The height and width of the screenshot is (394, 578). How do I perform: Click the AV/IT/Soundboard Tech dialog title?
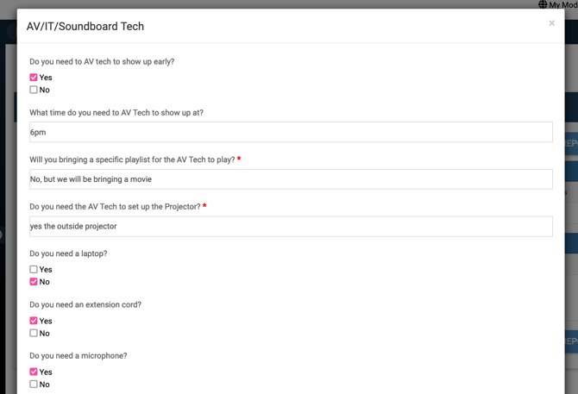coord(85,26)
